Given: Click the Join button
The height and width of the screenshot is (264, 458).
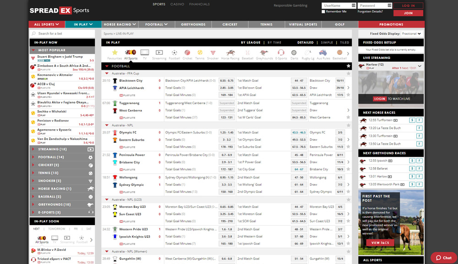Looking at the screenshot, I should coord(409,13).
